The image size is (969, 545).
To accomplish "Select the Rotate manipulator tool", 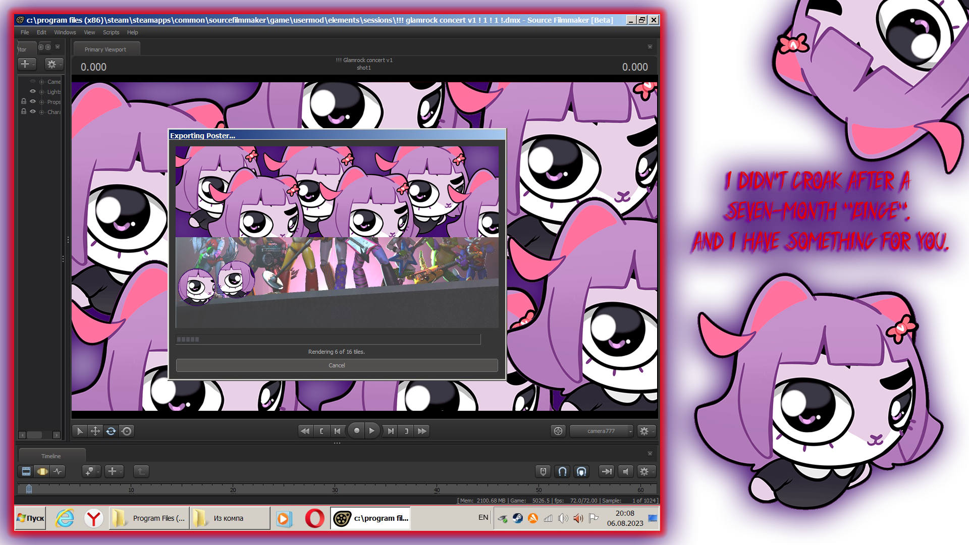I will pyautogui.click(x=111, y=431).
